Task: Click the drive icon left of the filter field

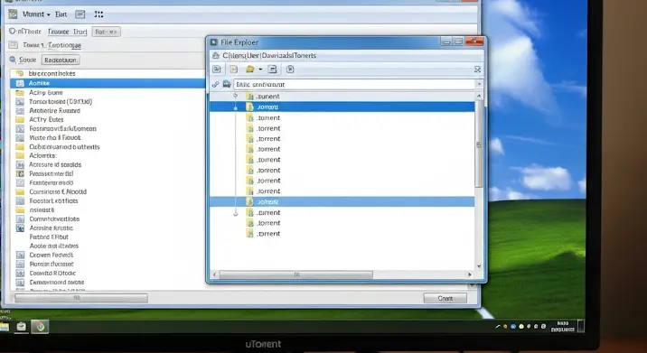Action: click(x=227, y=84)
